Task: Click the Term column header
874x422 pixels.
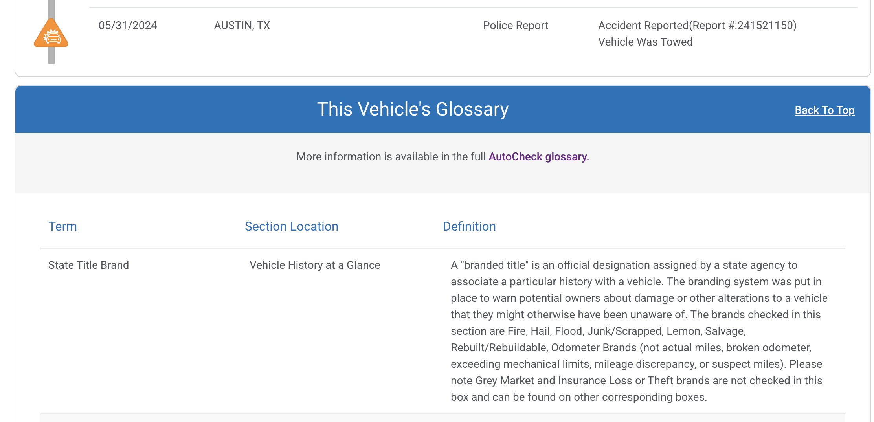Action: tap(62, 227)
